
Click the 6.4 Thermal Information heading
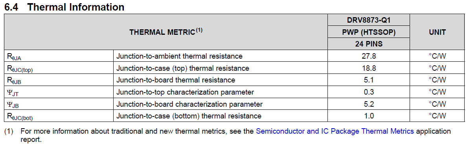pos(64,7)
